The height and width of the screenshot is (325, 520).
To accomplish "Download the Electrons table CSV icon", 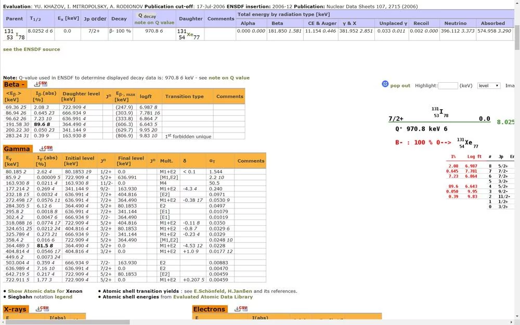I will tap(241, 309).
